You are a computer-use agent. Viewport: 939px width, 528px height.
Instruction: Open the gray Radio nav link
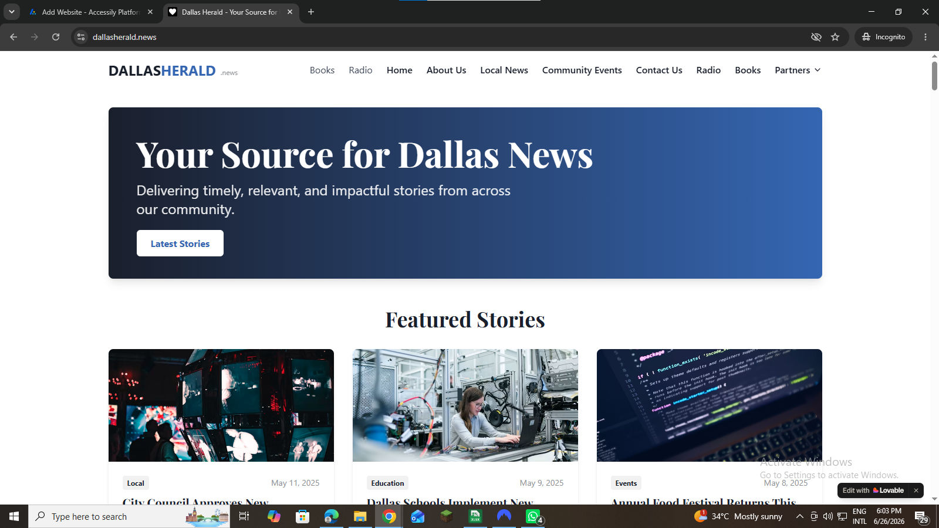point(360,70)
